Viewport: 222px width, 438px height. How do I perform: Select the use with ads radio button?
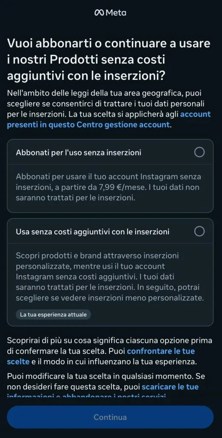coord(199,231)
